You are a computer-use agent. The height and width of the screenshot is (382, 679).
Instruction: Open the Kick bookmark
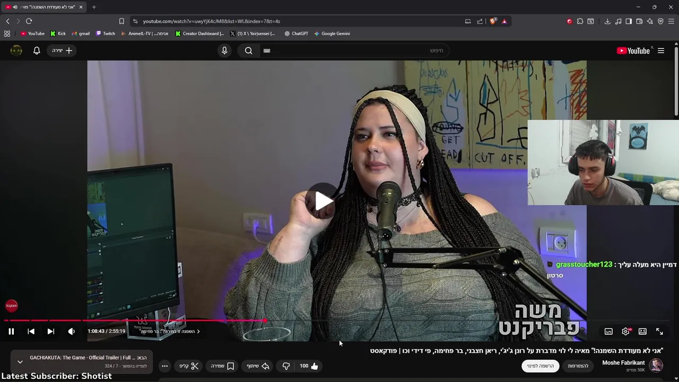[58, 33]
